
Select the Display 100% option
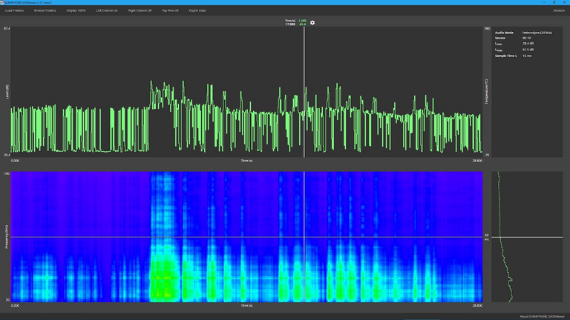tap(76, 10)
